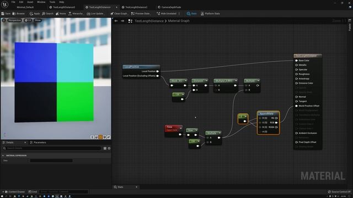This screenshot has width=353, height=198.
Task: Open the Content Drawer
Action: click(15, 192)
